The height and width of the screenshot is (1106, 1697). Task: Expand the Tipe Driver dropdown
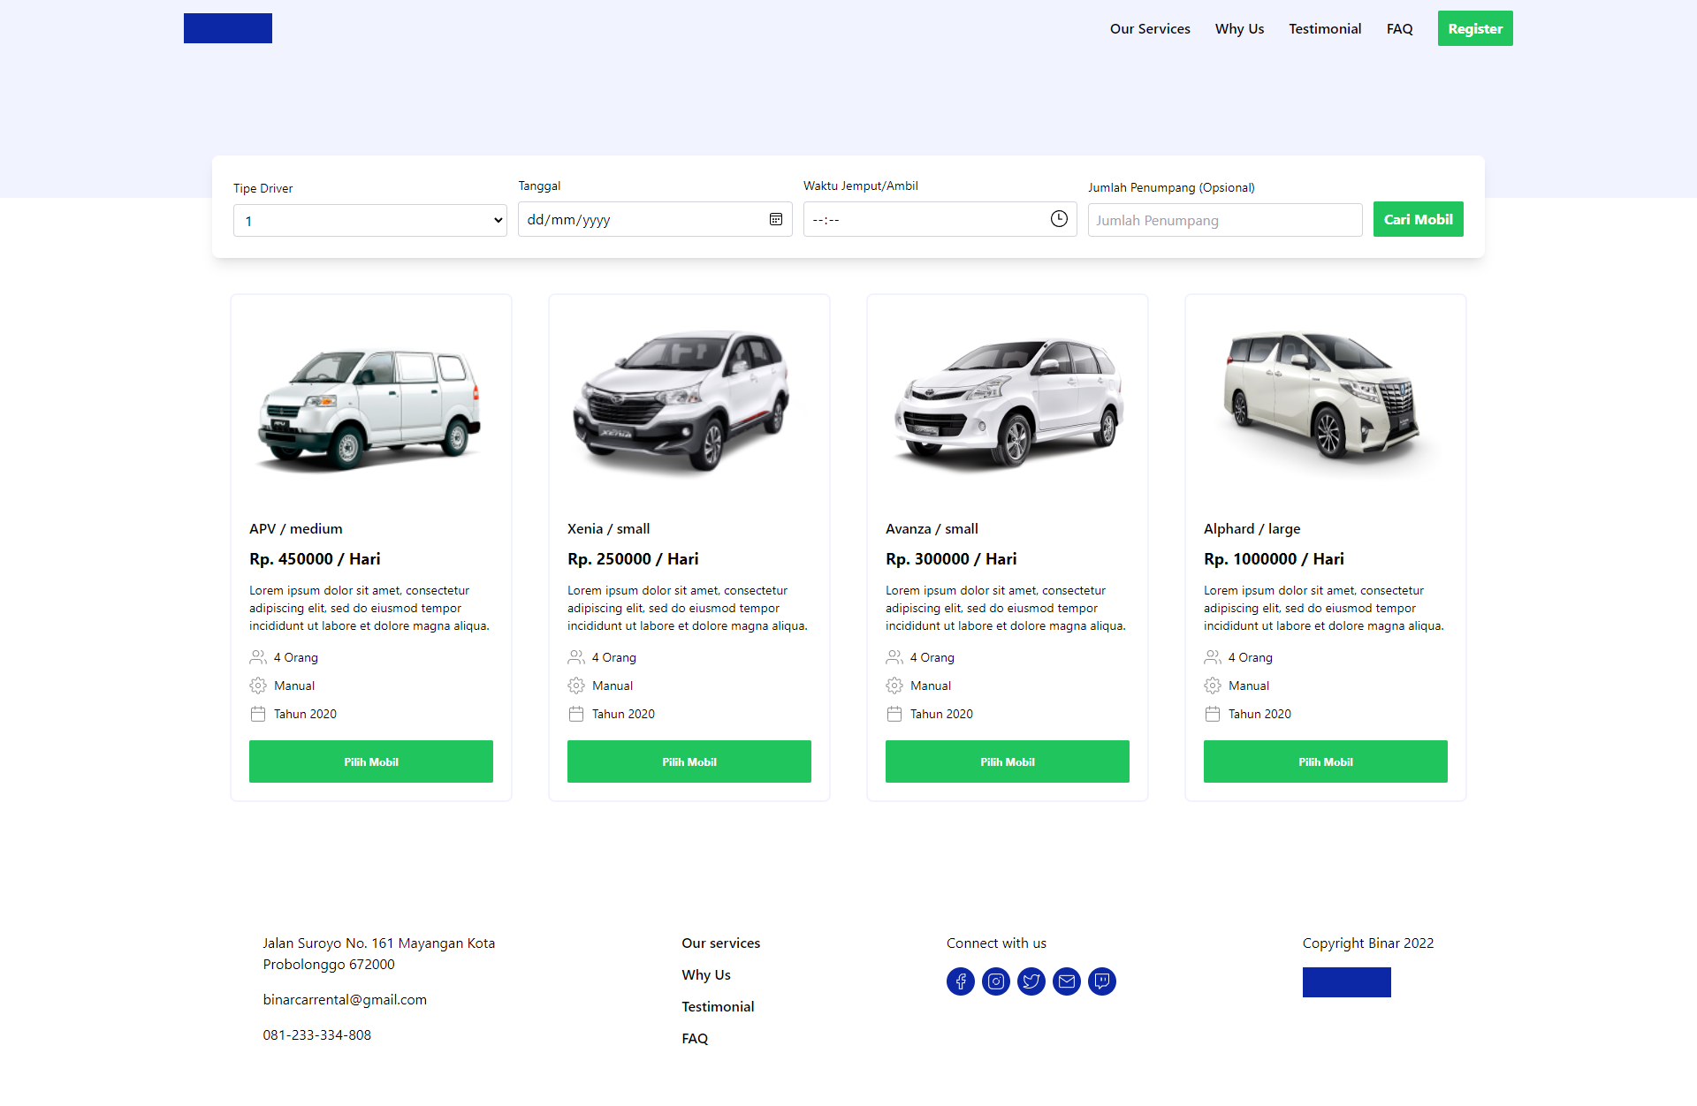tap(369, 221)
